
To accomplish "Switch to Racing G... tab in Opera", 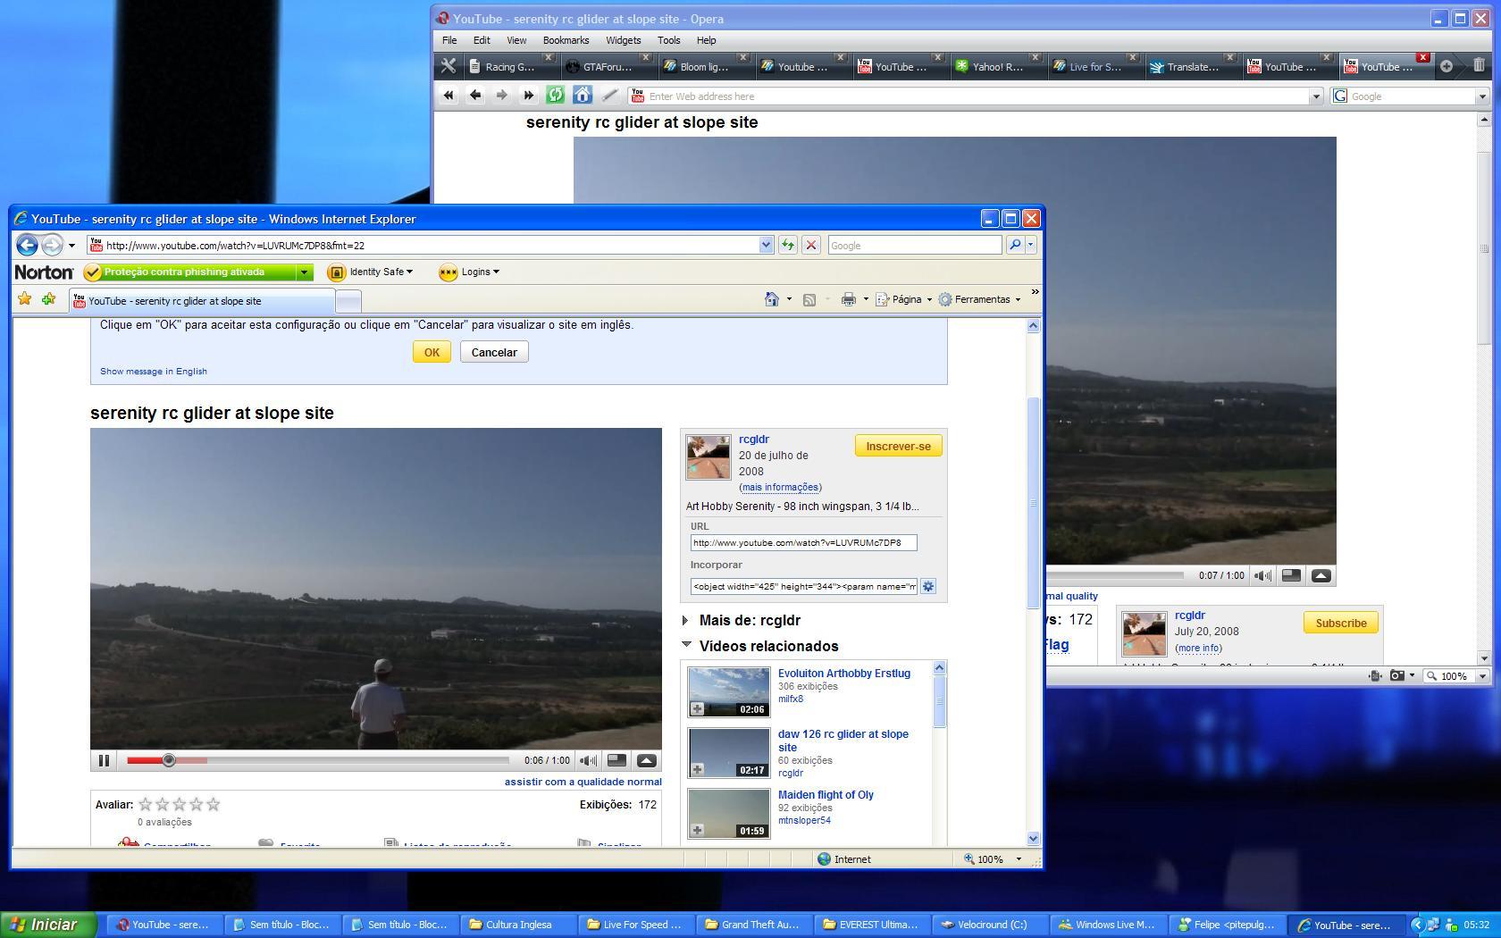I will (509, 66).
